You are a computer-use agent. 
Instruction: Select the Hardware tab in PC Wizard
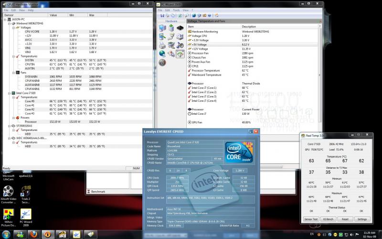click(171, 21)
